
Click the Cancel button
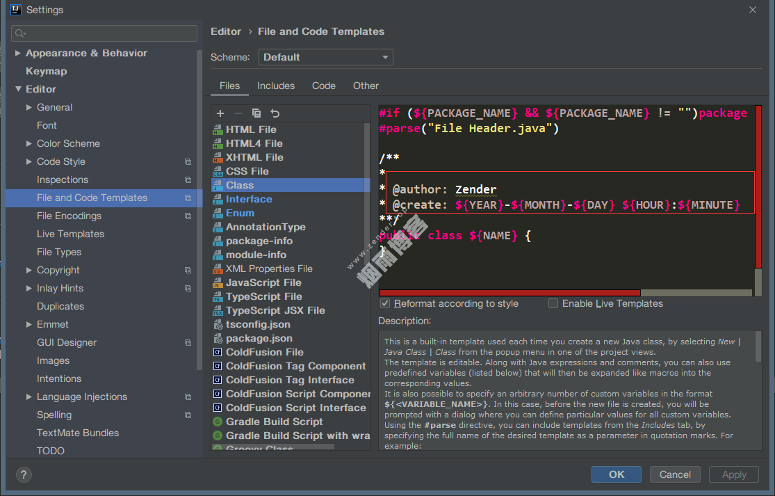click(x=675, y=474)
